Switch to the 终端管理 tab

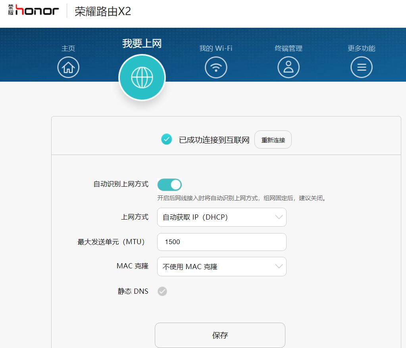289,48
